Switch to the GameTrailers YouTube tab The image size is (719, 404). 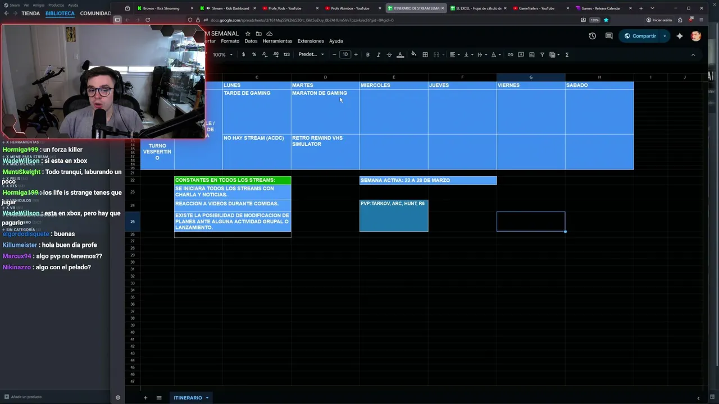click(536, 8)
